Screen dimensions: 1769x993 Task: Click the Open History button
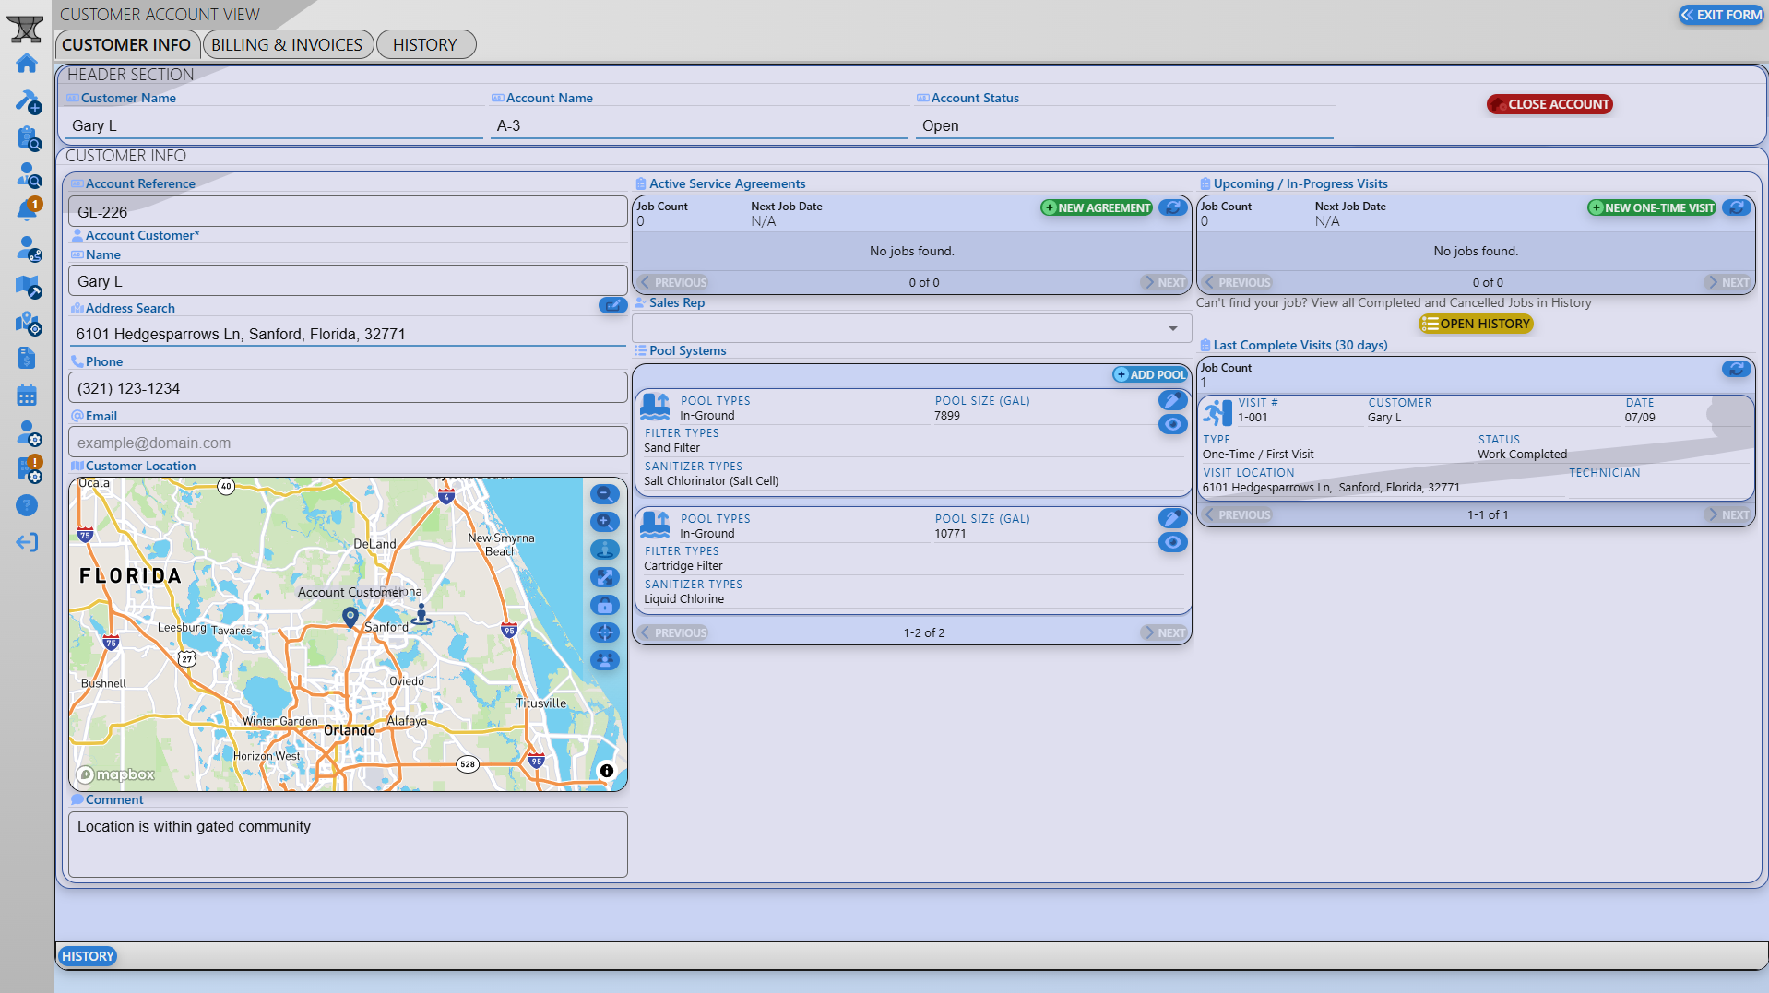[1476, 324]
